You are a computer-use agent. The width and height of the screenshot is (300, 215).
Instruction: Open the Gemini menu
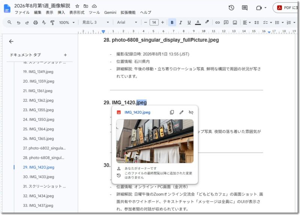pos(110,12)
